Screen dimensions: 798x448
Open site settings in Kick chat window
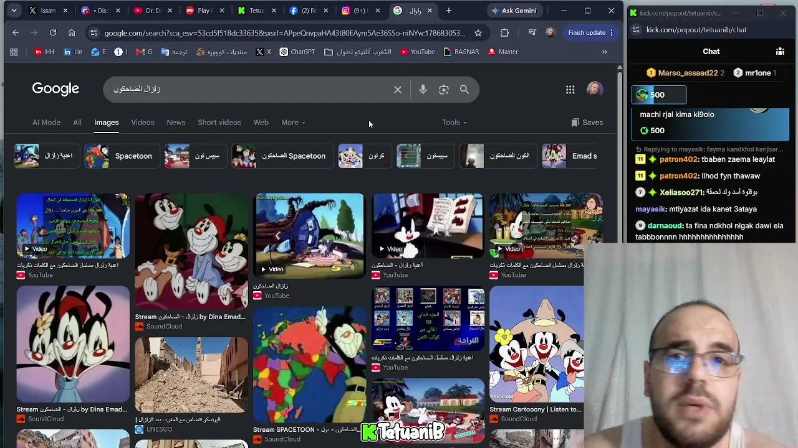tap(635, 30)
